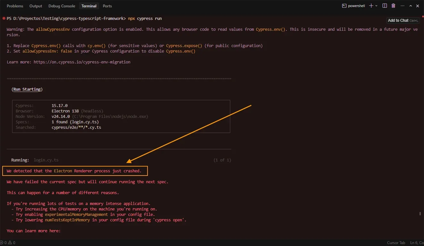Viewport: 424px width, 246px height.
Task: Click the 'cypress/e2e/**/*.cy.ts' searched pattern
Action: click(76, 127)
